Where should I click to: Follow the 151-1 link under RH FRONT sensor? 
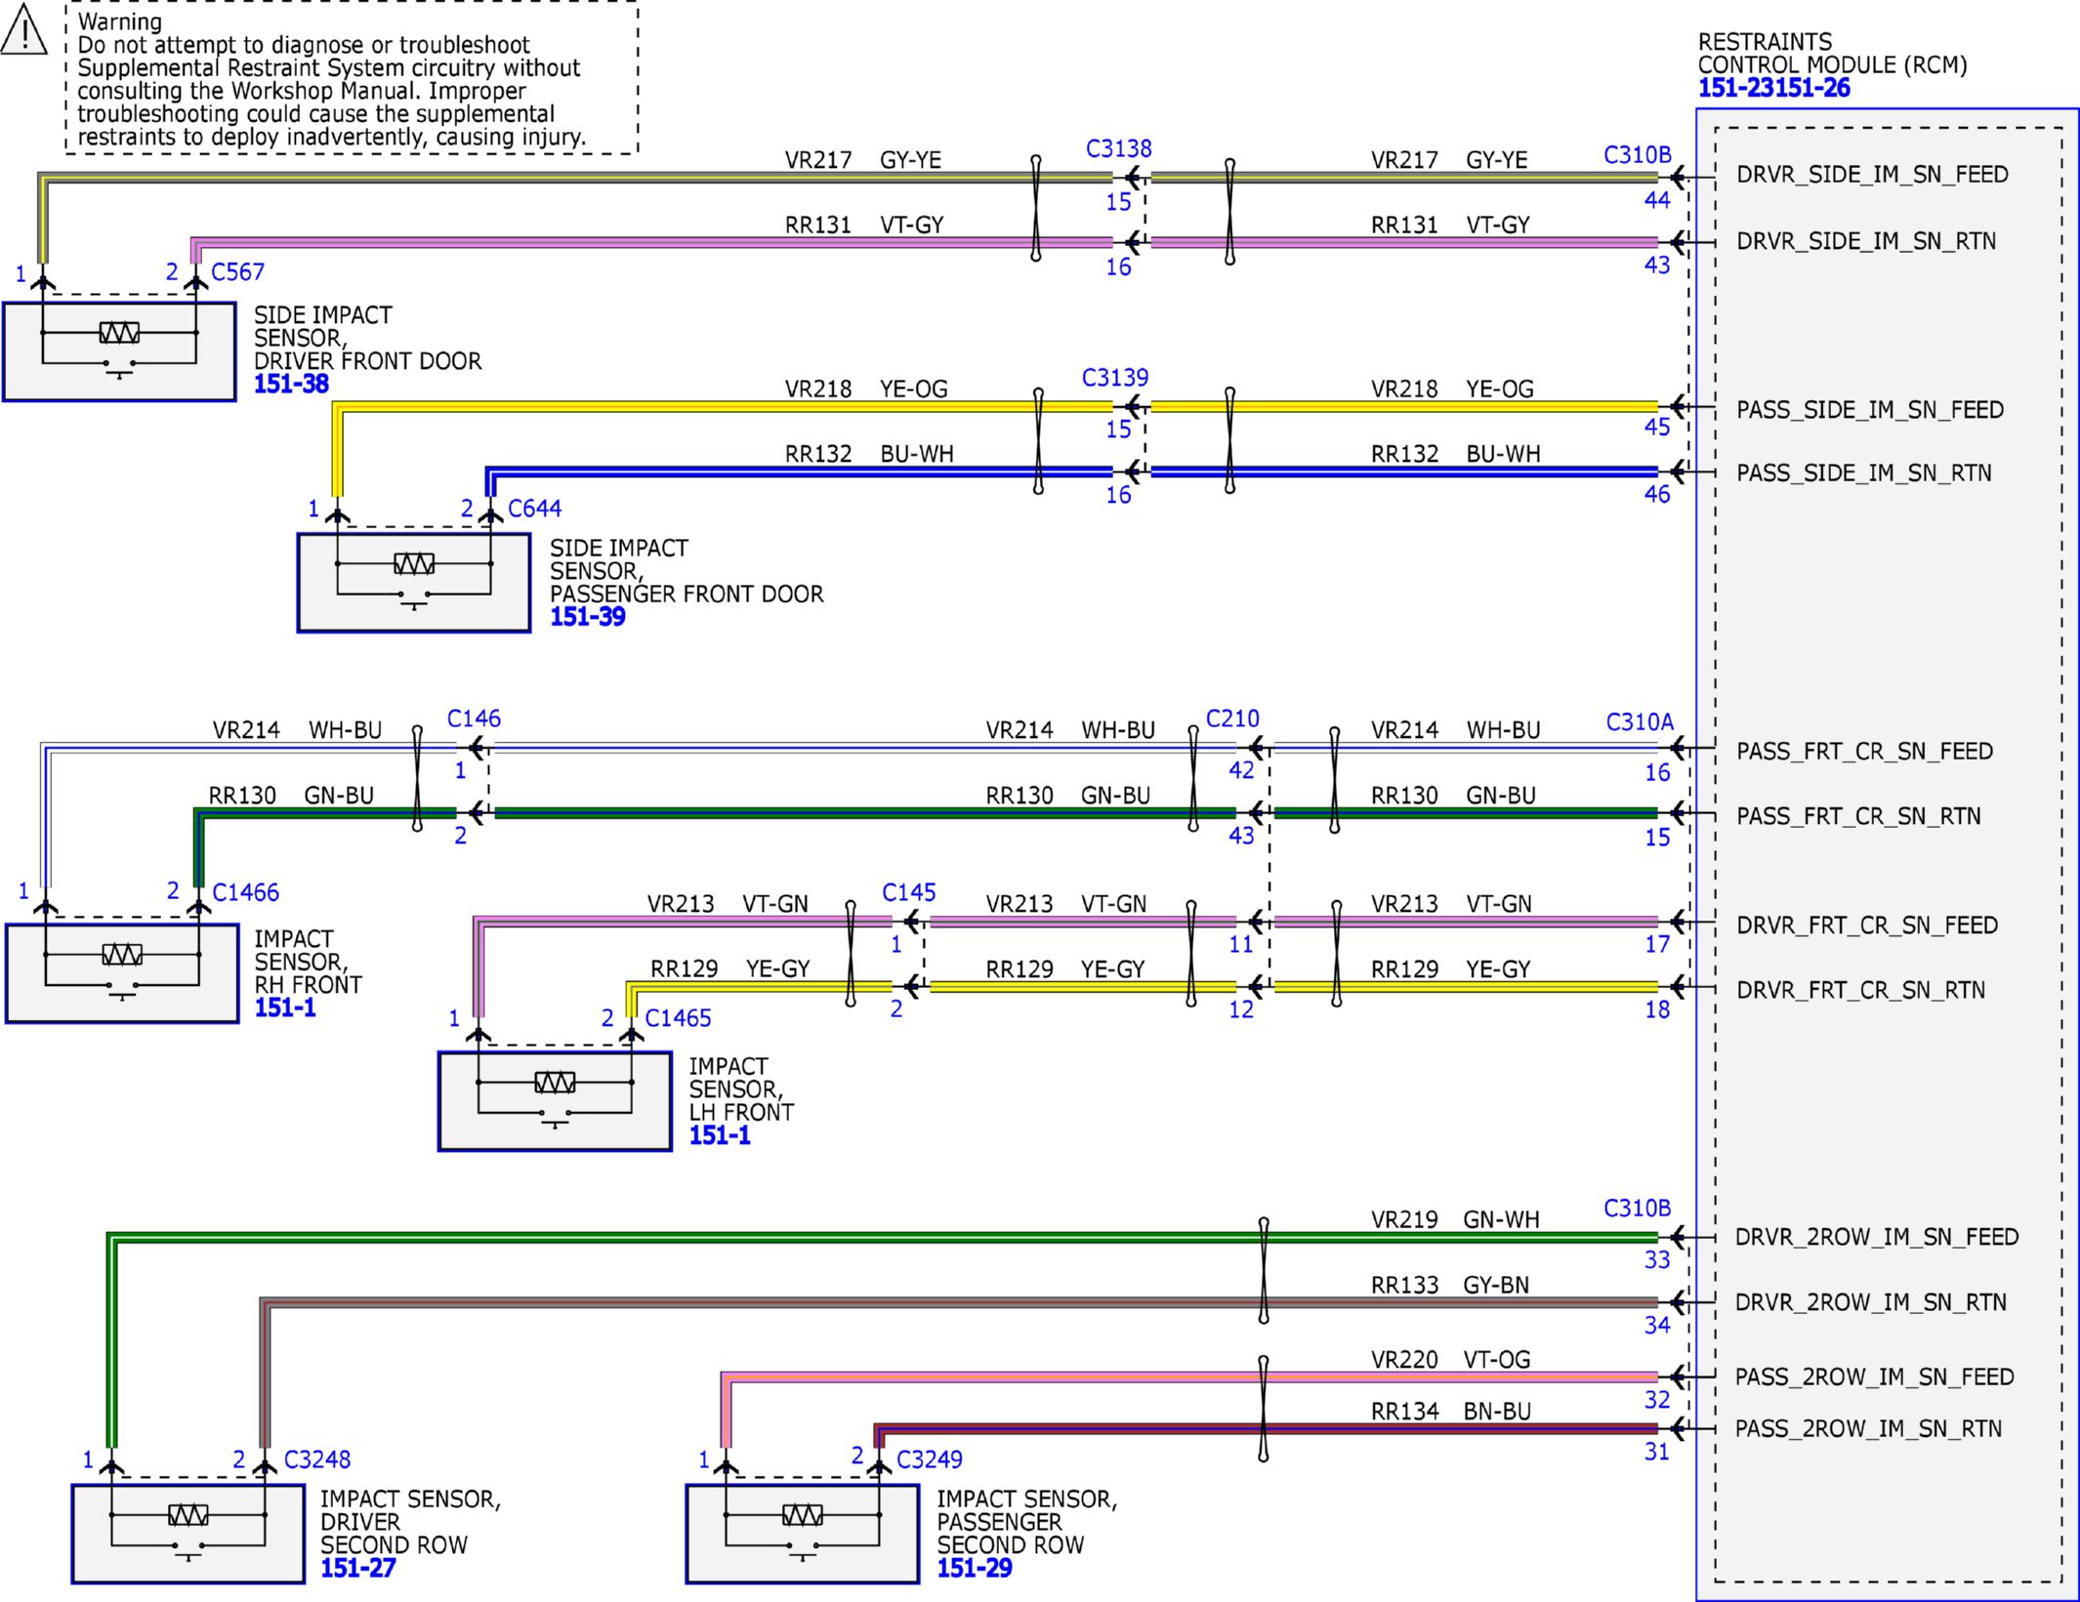pyautogui.click(x=285, y=1007)
